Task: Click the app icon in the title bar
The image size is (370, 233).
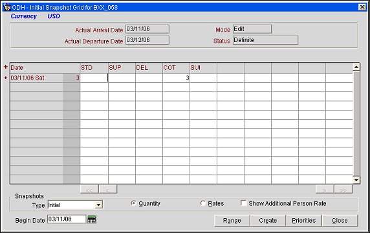Action: (x=7, y=7)
